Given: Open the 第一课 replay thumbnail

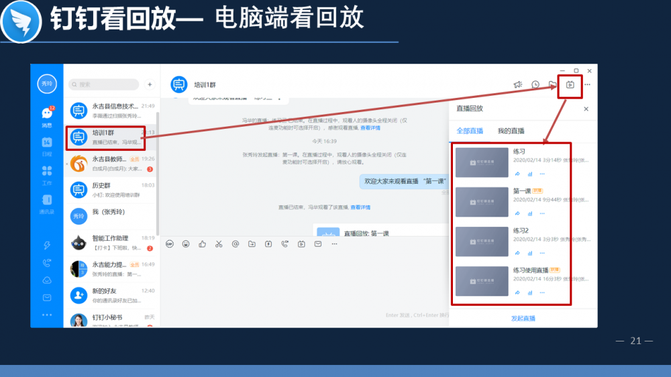Looking at the screenshot, I should pyautogui.click(x=481, y=202).
